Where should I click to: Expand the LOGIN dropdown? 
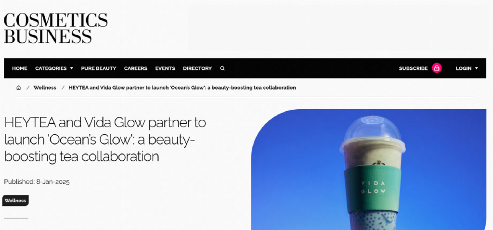(467, 68)
